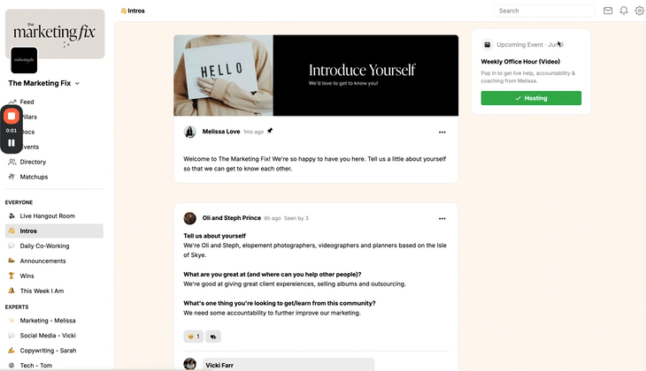The width and height of the screenshot is (646, 371).
Task: Open the messages envelope icon
Action: 608,11
